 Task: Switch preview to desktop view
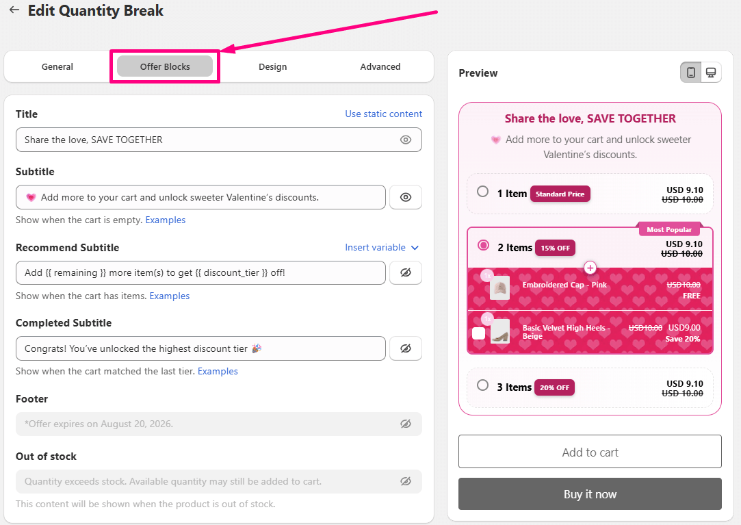tap(711, 72)
